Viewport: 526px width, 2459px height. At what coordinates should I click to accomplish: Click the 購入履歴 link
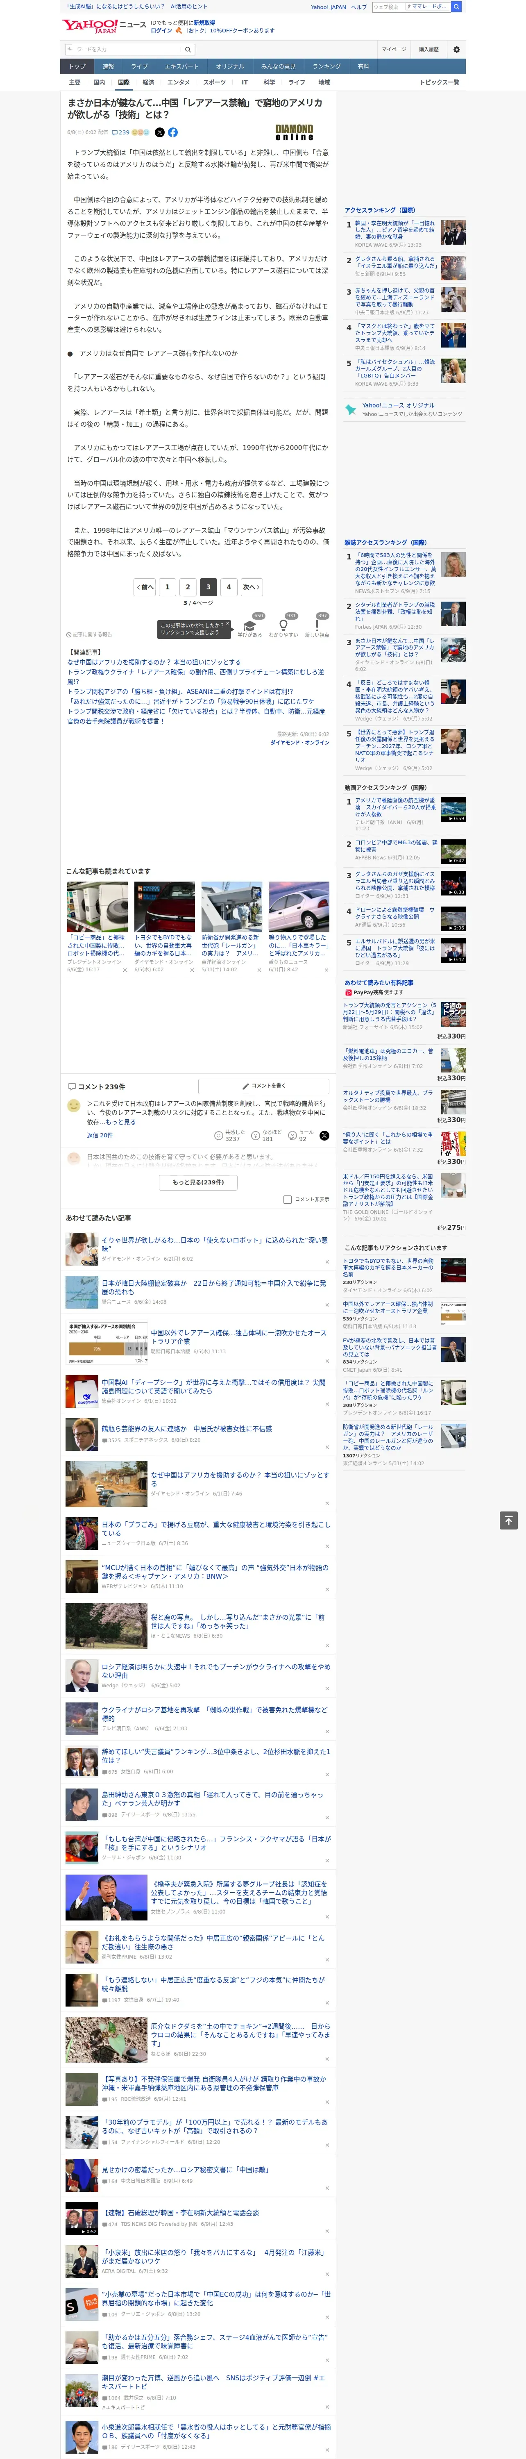coord(429,49)
